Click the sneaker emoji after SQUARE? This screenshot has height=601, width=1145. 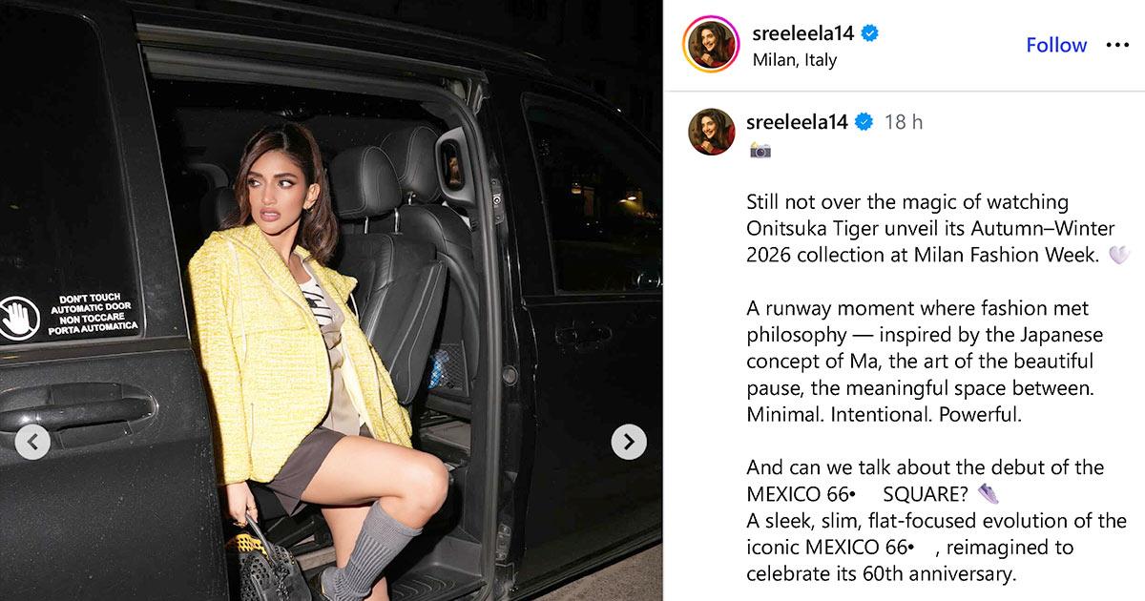(x=989, y=494)
